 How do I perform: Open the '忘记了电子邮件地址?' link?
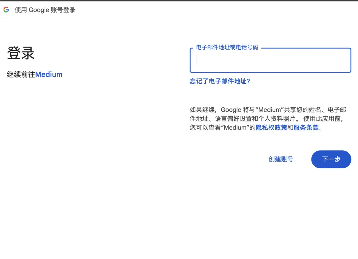coord(220,81)
